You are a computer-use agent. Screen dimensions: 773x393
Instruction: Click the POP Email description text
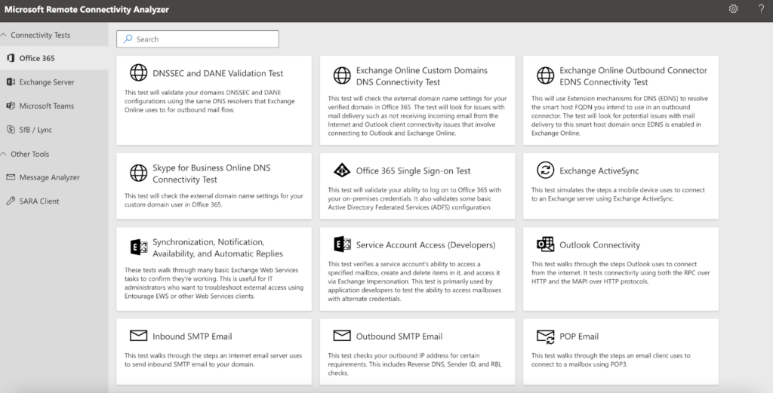611,360
